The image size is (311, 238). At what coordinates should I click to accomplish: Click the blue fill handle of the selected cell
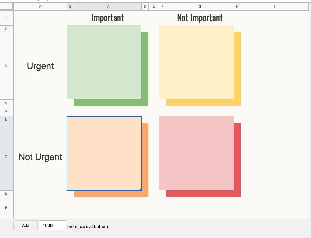point(141,190)
